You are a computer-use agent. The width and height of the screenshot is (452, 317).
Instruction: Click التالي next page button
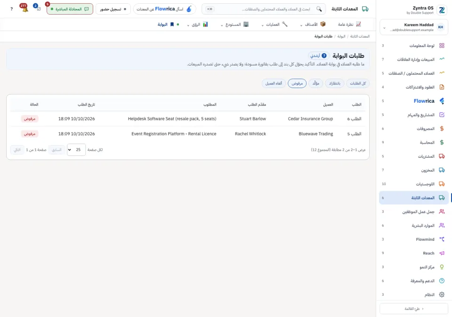pos(17,150)
